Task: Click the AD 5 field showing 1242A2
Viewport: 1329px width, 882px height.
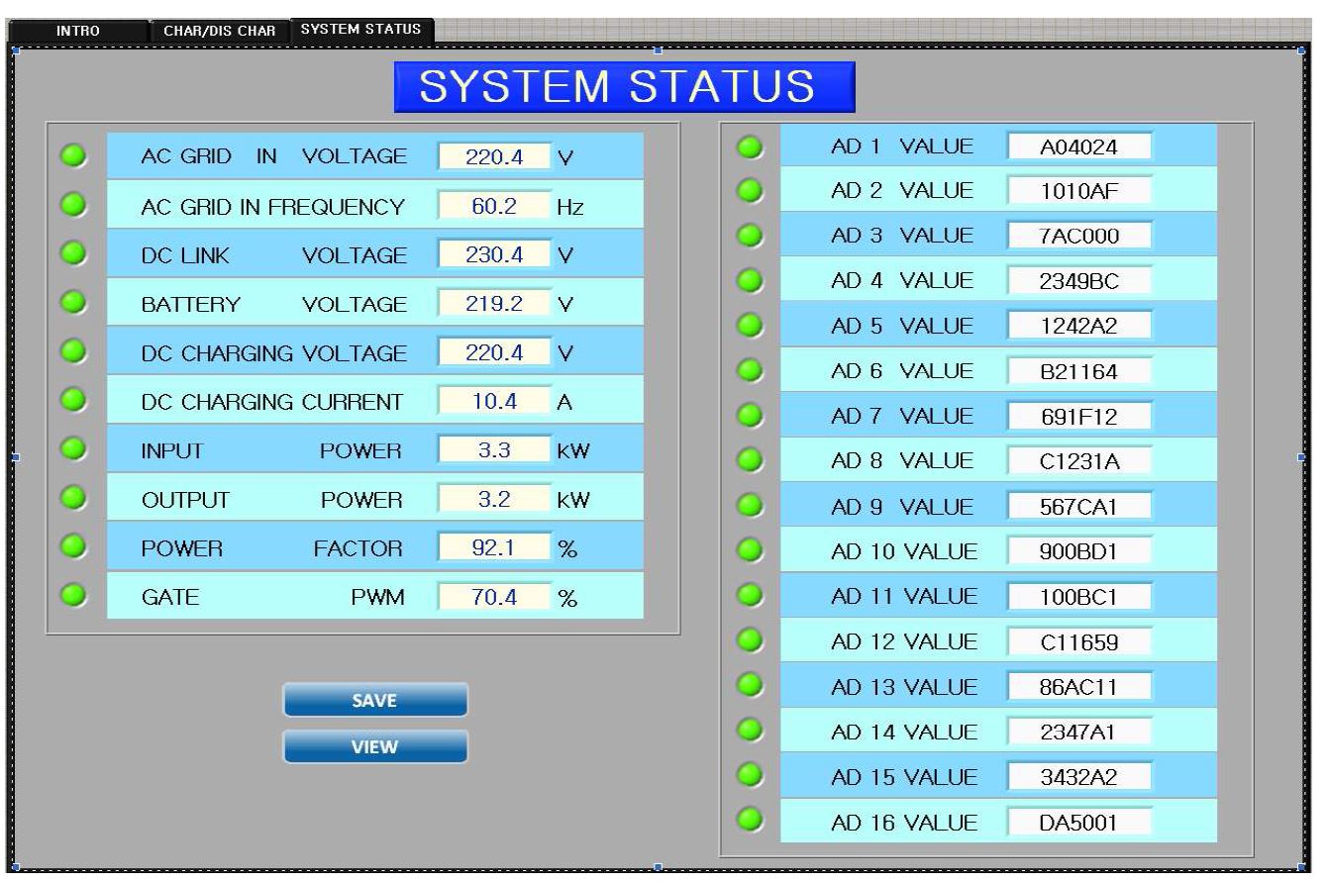Action: click(1080, 327)
